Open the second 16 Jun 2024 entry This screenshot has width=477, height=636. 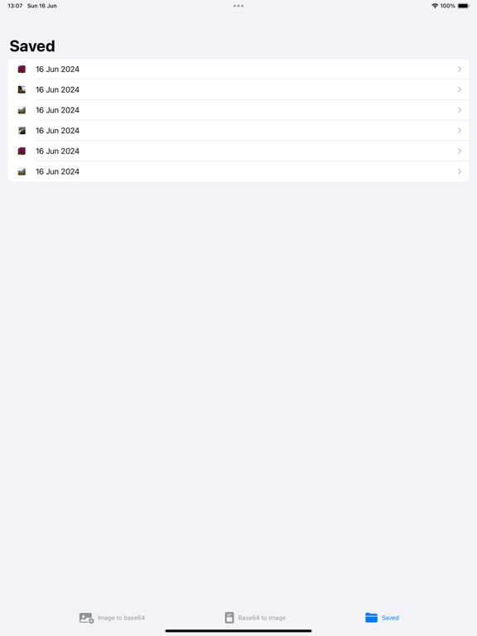(238, 89)
